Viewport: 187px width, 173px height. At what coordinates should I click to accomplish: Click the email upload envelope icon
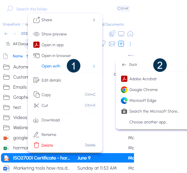pos(112,44)
